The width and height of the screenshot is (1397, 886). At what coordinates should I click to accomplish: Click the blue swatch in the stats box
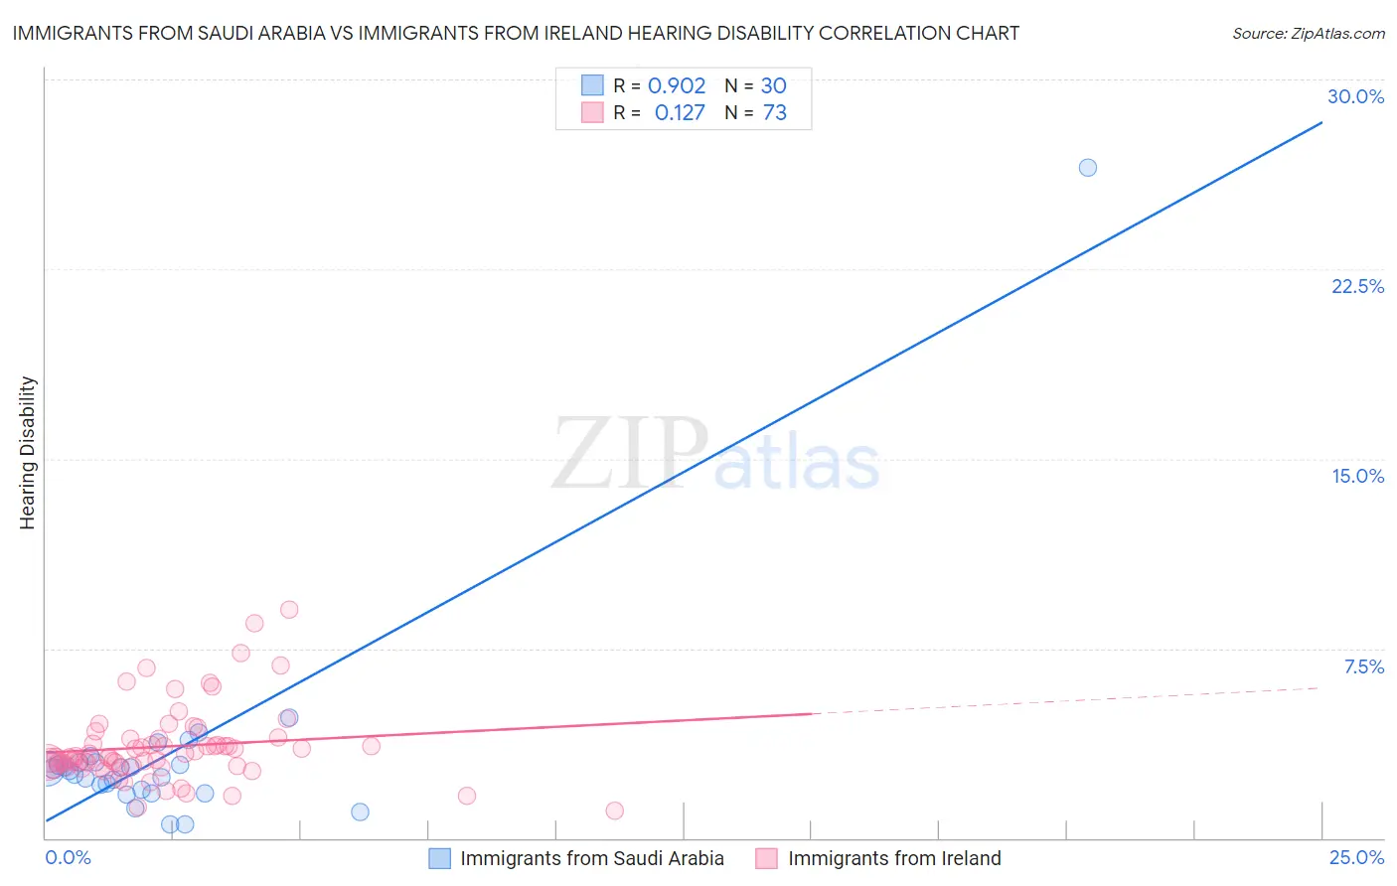592,85
